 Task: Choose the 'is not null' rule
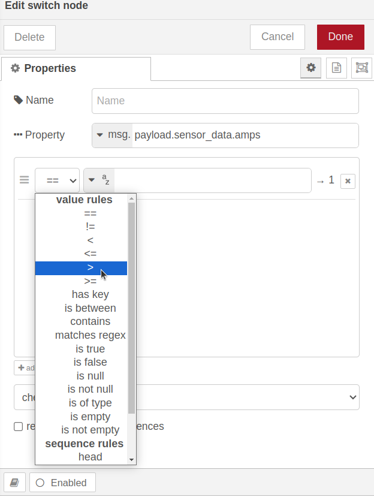click(x=81, y=389)
